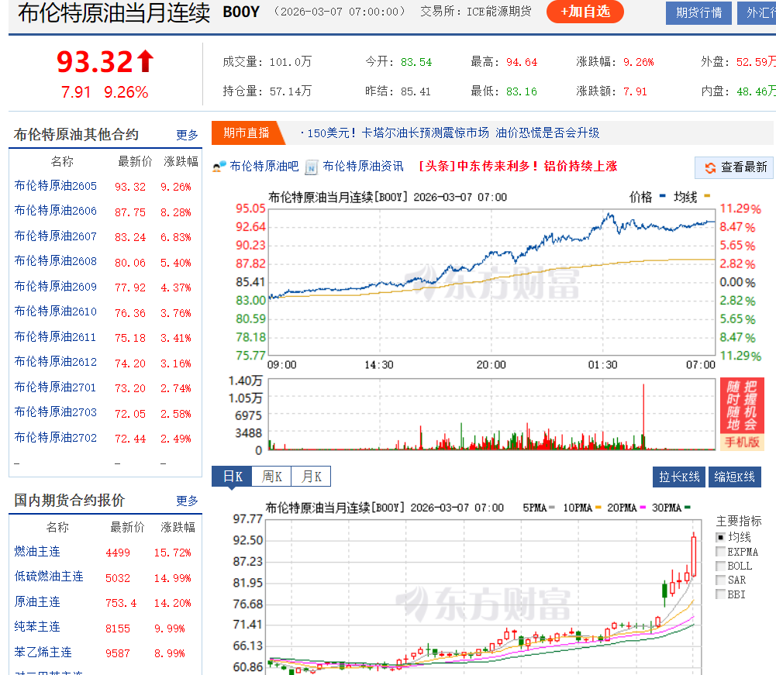Viewport: 776px width, 675px height.
Task: Open the 燃油主连 domestic contract
Action: click(x=37, y=552)
